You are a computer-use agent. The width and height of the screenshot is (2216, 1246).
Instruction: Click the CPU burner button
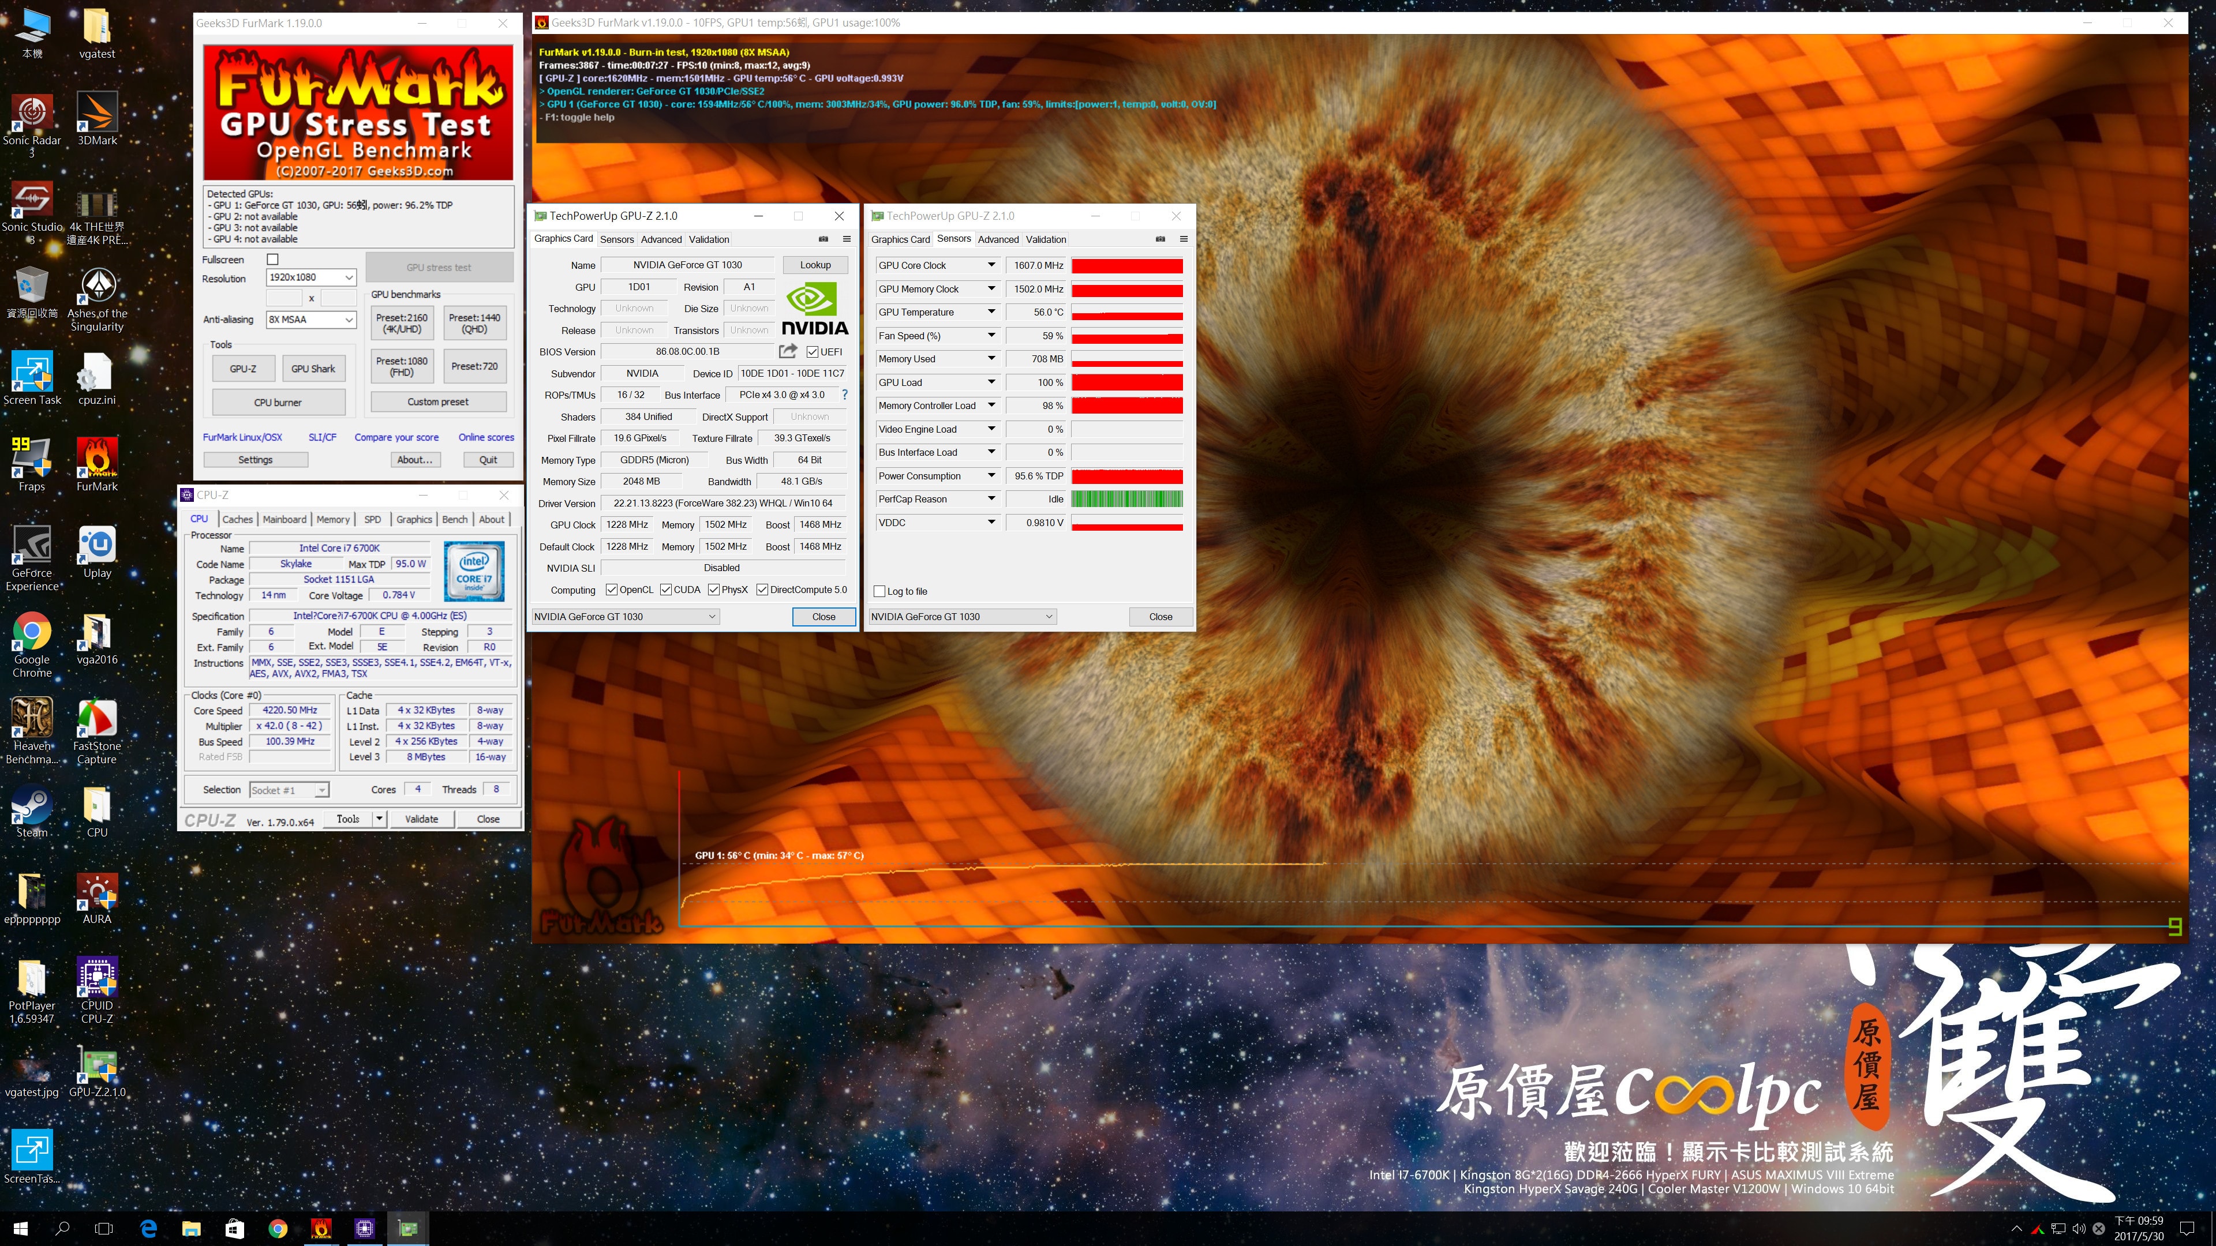(278, 403)
